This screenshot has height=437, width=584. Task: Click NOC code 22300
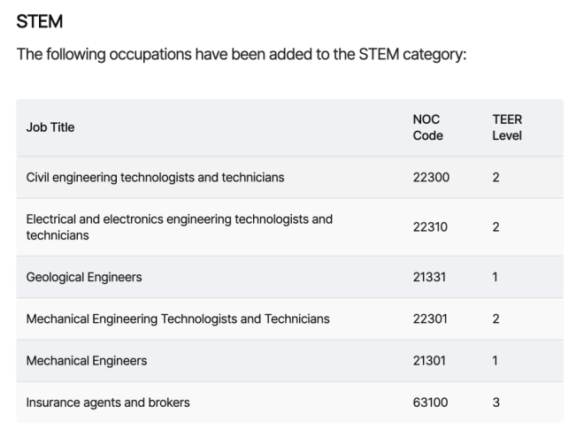click(x=431, y=177)
